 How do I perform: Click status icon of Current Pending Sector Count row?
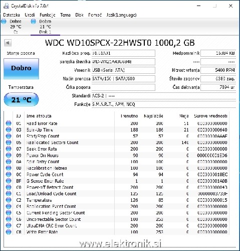click(x=9, y=213)
